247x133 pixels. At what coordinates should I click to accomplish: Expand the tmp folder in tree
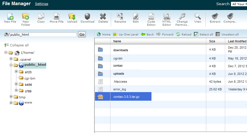pos(11,97)
